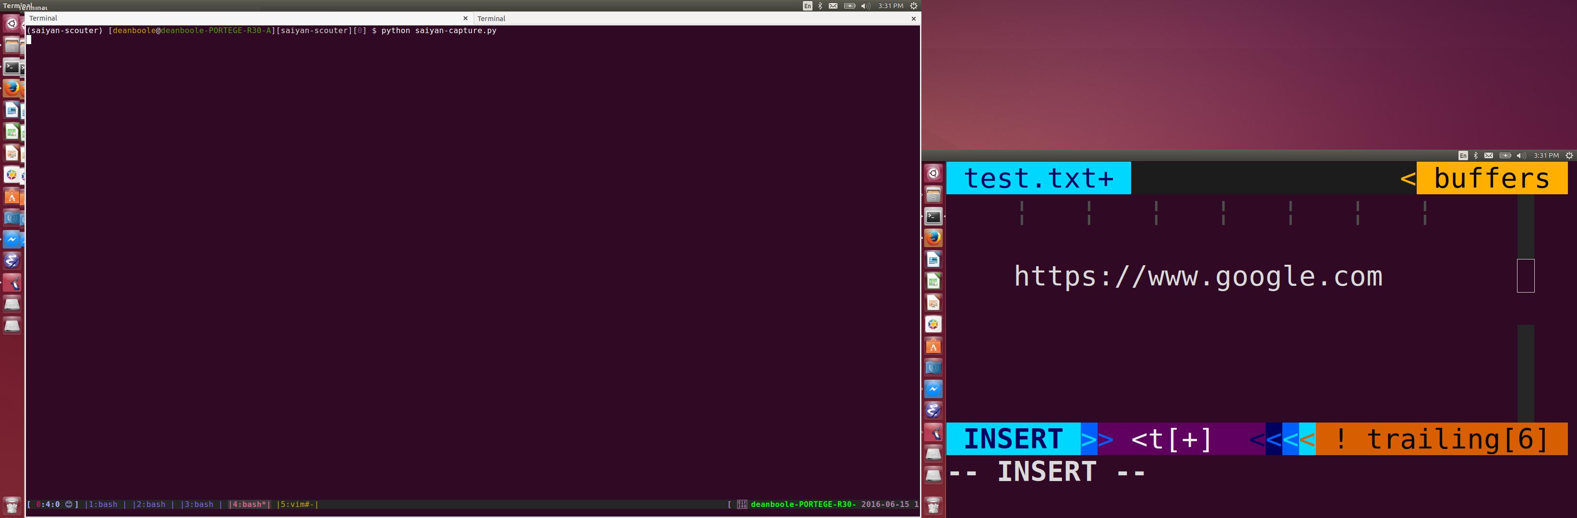This screenshot has height=518, width=1577.
Task: Click the orange trailing[6] warning segment
Action: point(1442,439)
